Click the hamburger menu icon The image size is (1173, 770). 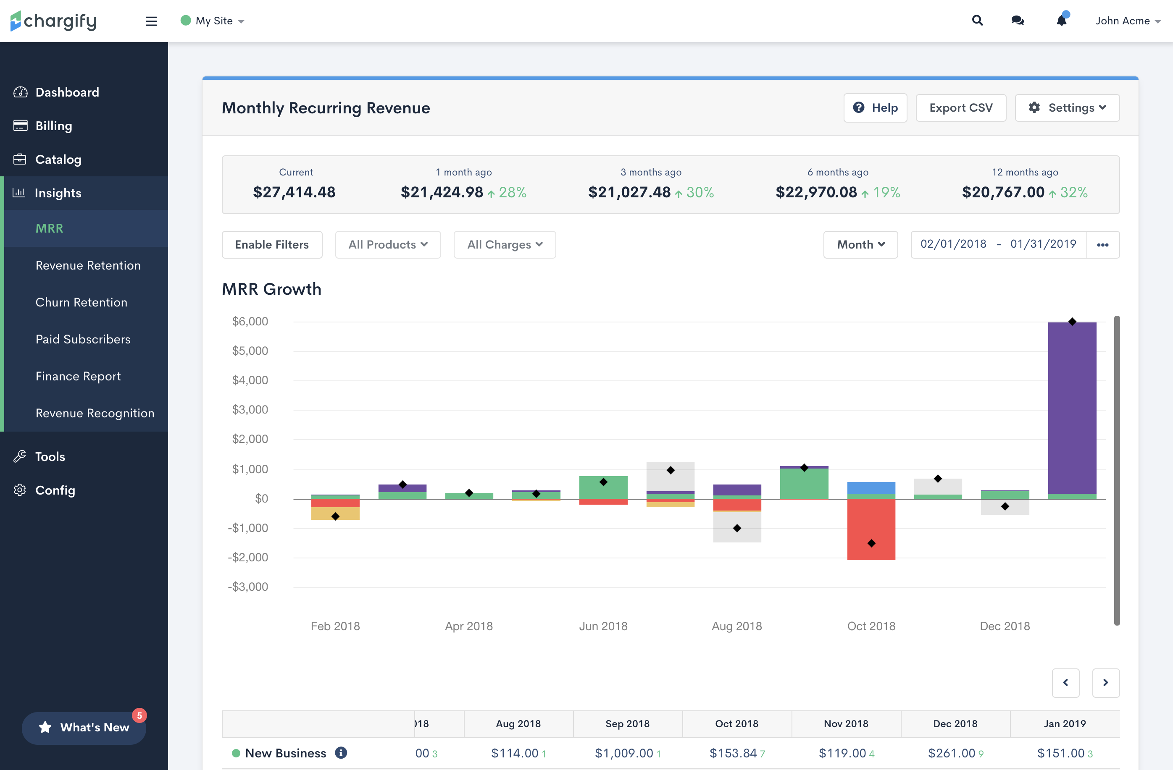(x=151, y=21)
